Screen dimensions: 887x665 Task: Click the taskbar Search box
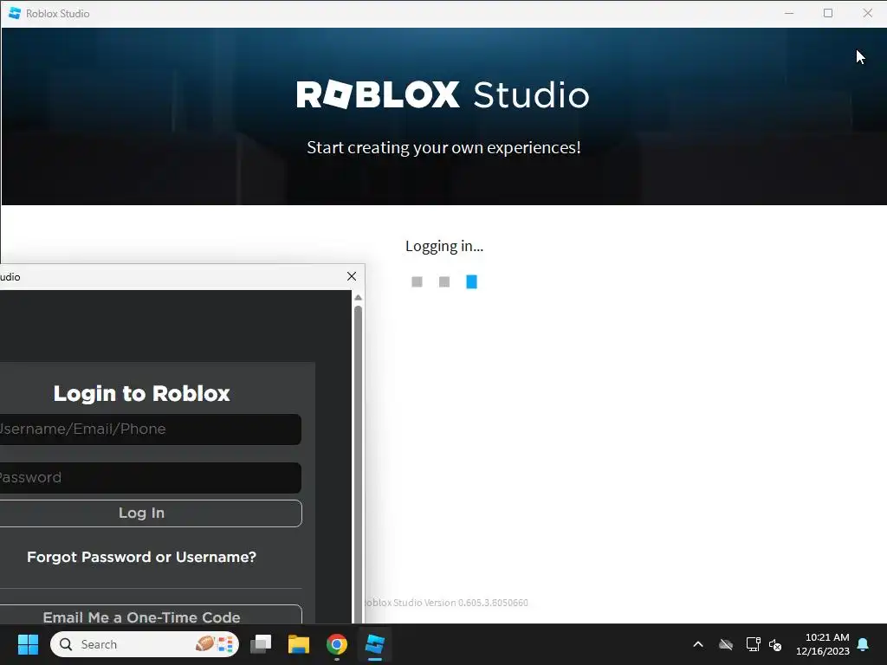coord(145,644)
